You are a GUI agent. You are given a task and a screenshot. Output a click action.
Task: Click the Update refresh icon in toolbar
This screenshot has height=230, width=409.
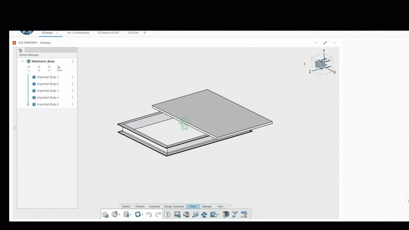coord(138,214)
